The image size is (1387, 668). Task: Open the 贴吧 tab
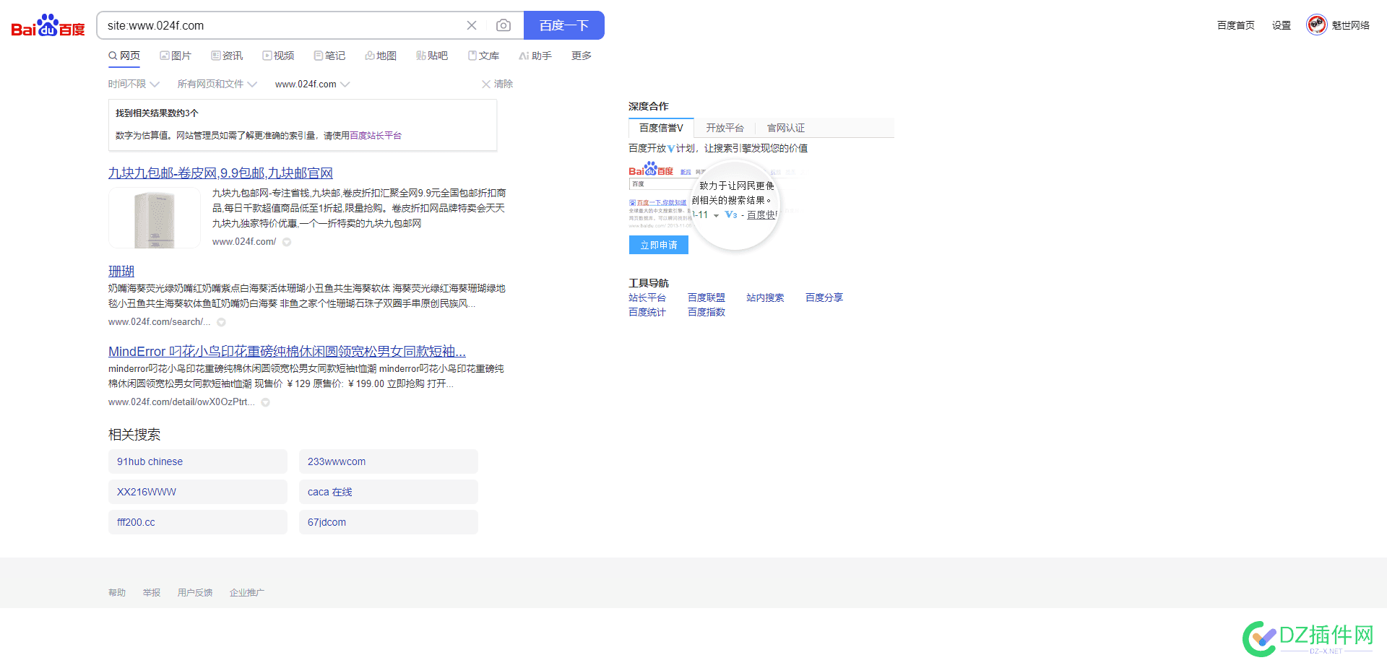pyautogui.click(x=432, y=56)
